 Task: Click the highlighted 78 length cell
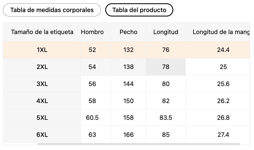coord(166,67)
